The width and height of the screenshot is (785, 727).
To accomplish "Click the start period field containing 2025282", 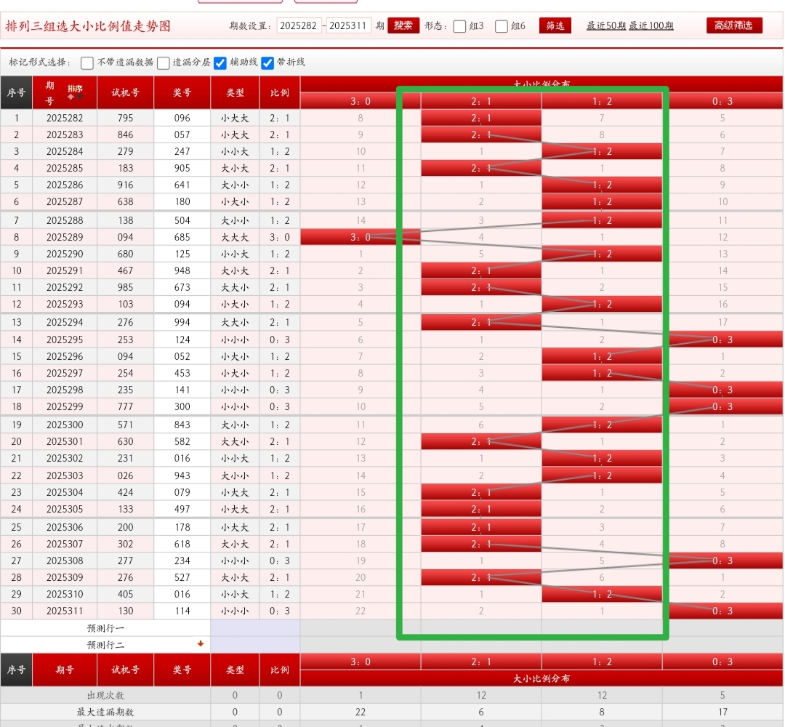I will pos(299,25).
